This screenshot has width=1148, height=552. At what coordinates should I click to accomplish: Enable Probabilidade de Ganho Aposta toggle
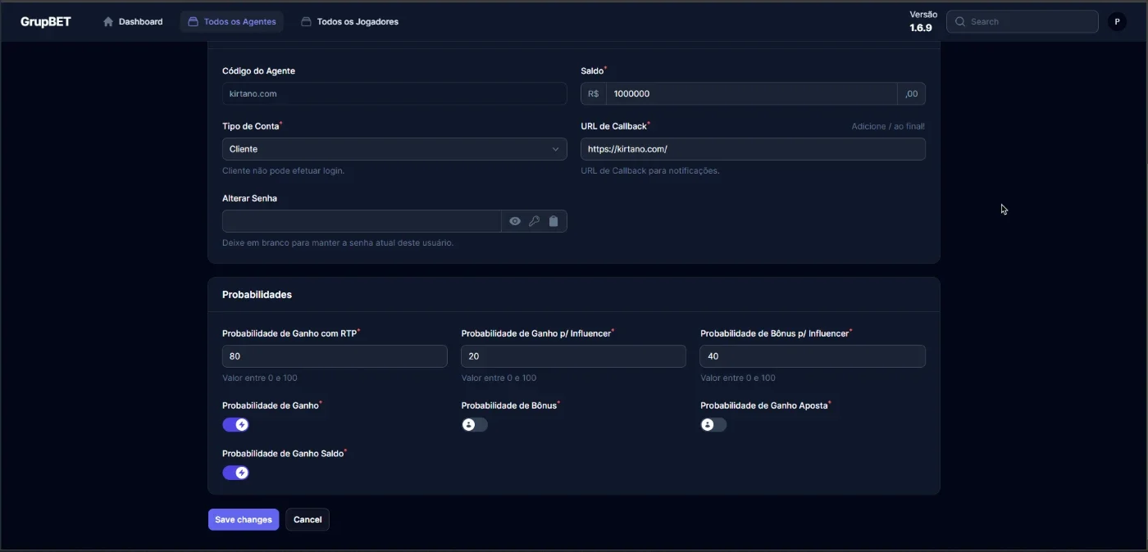point(713,425)
